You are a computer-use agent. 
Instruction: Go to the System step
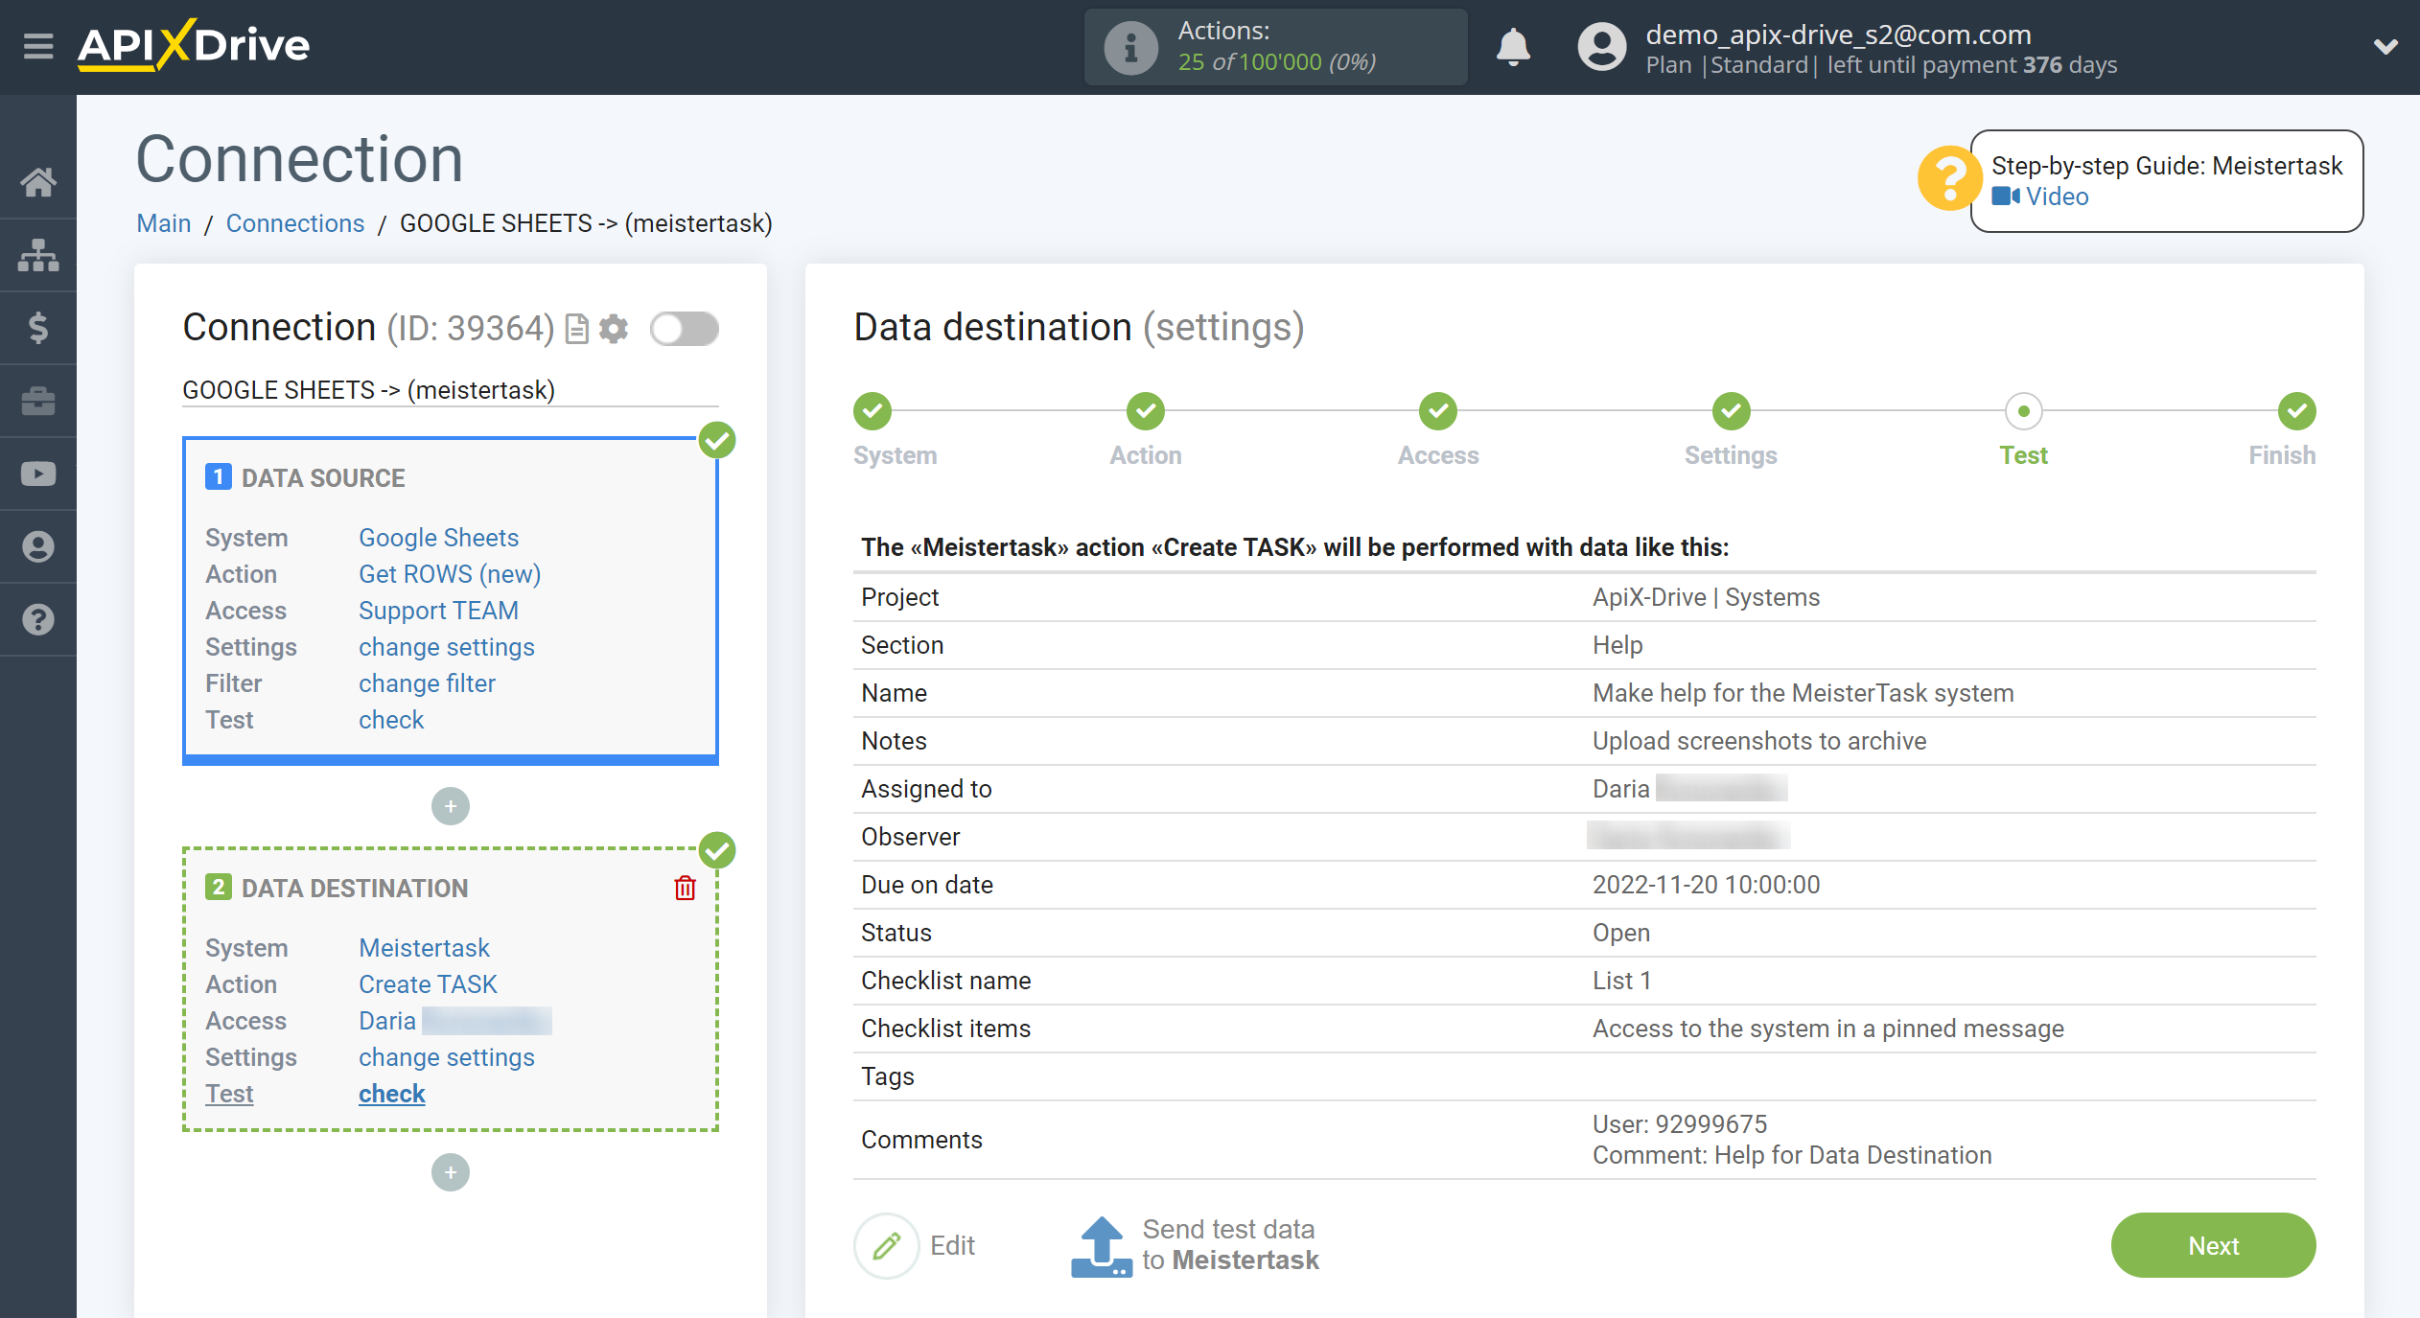[x=873, y=411]
